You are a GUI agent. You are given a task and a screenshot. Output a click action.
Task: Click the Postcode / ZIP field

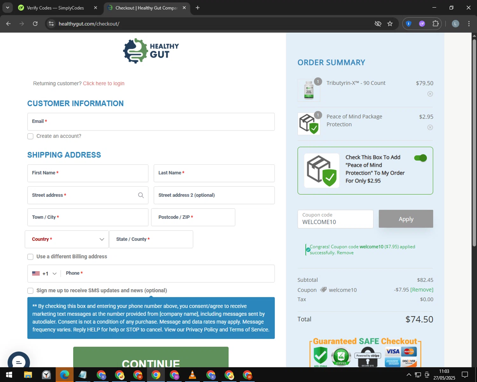(x=193, y=217)
